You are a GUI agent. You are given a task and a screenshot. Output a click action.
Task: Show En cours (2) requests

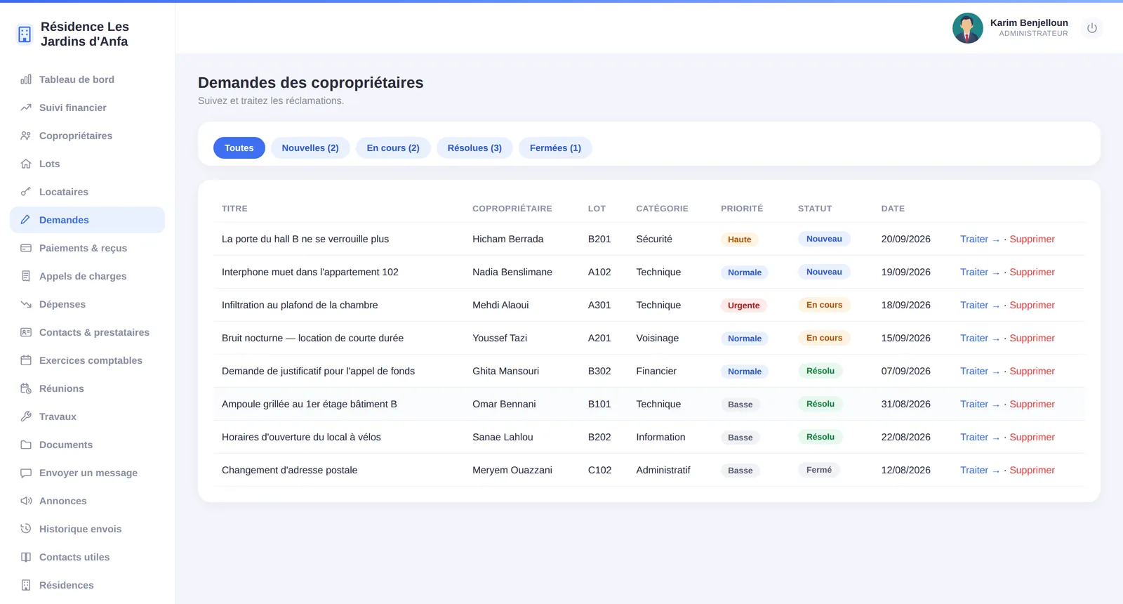(x=393, y=147)
